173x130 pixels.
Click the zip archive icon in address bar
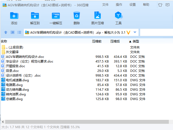click(x=27, y=32)
